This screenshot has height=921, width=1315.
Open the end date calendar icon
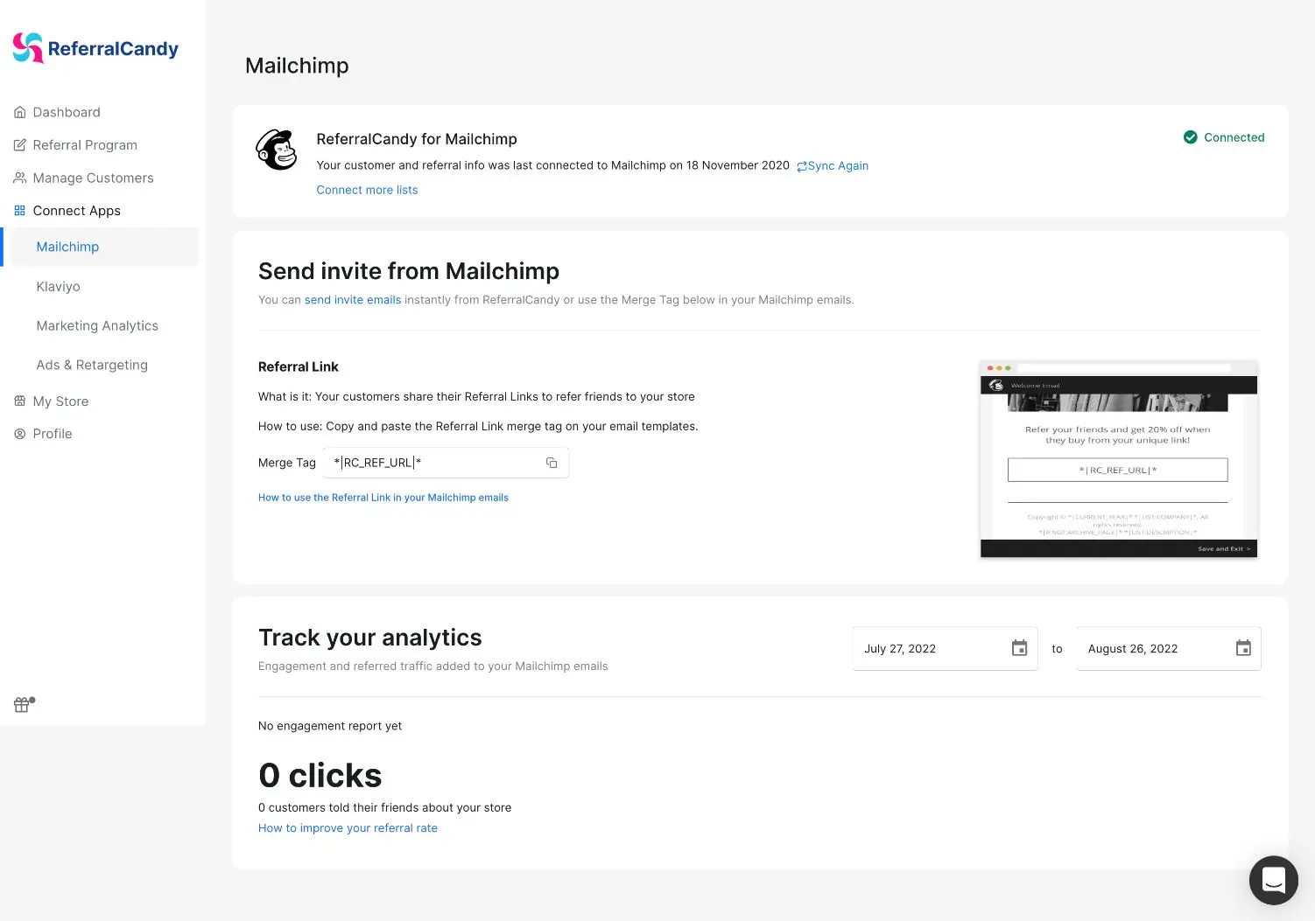click(1243, 648)
